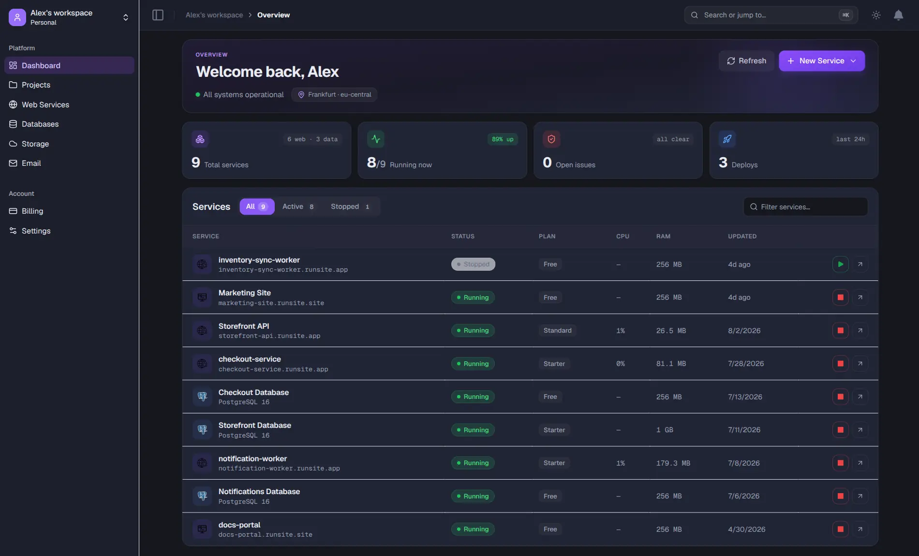
Task: Open Email in sidebar
Action: [69, 163]
